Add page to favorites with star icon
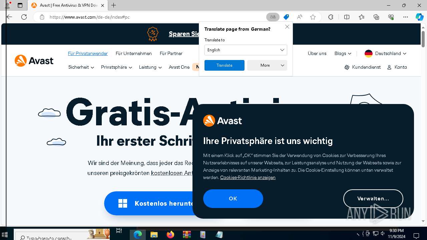This screenshot has width=427, height=240. 313,17
